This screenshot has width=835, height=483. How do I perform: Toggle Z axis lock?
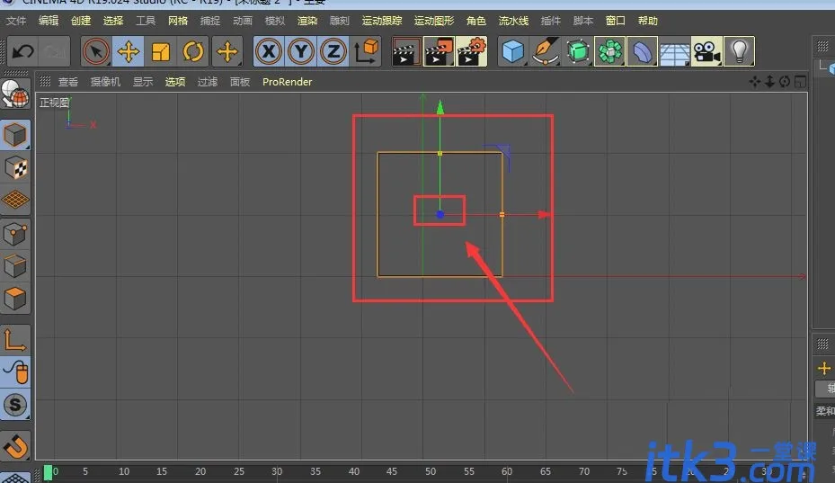coord(333,51)
